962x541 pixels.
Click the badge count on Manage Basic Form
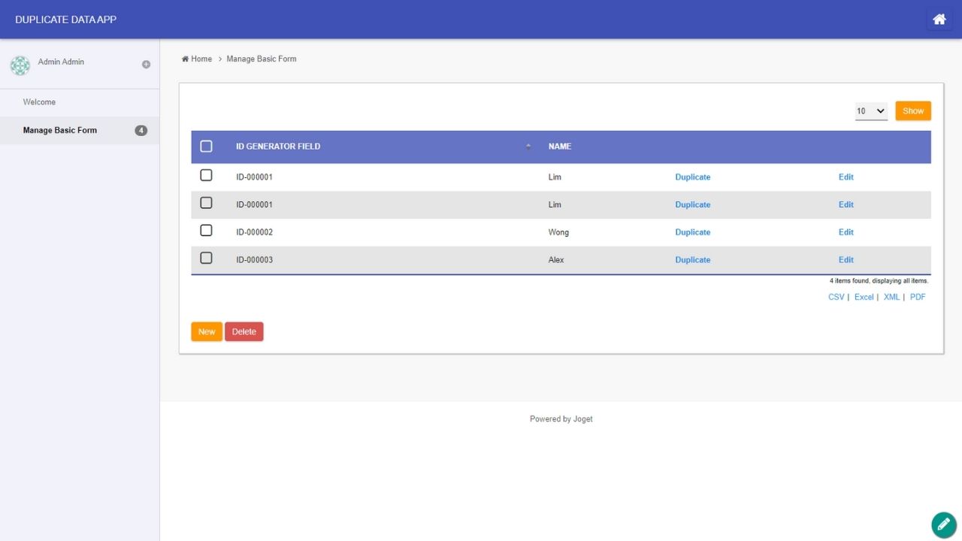141,131
